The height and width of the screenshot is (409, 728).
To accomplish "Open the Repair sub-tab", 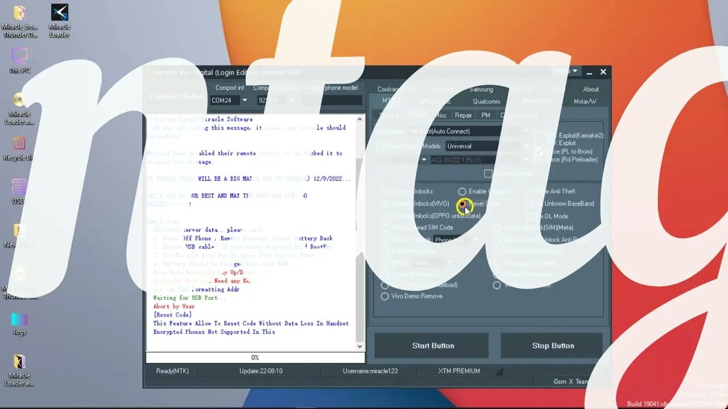I will point(464,115).
